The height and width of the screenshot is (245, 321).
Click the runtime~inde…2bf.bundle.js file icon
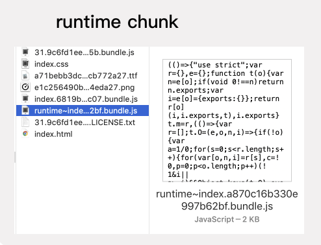pos(25,110)
